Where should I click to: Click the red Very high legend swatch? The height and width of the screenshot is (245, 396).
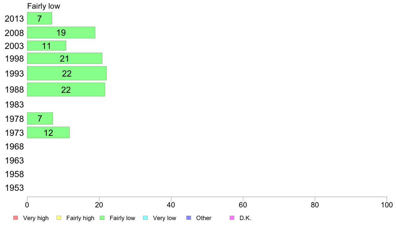point(16,218)
